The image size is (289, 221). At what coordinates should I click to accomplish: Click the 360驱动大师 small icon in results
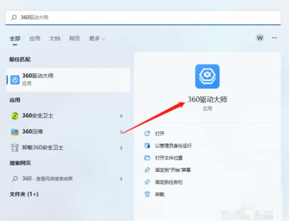click(x=15, y=80)
